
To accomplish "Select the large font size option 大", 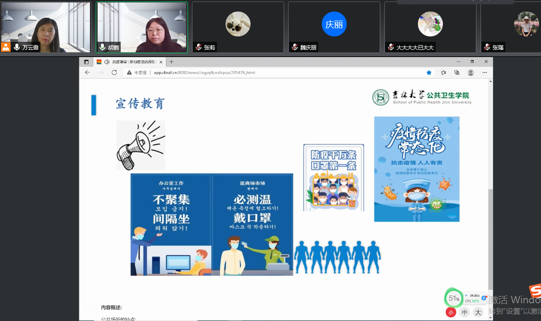I will [x=478, y=312].
